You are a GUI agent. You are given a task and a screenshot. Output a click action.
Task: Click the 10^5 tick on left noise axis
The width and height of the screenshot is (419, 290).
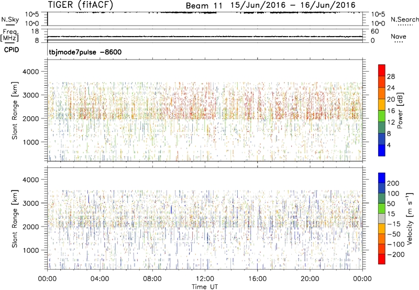coord(32,14)
